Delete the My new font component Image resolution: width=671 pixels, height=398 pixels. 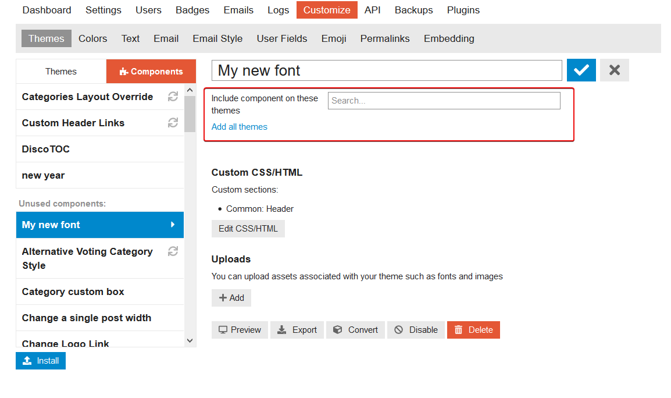(474, 330)
